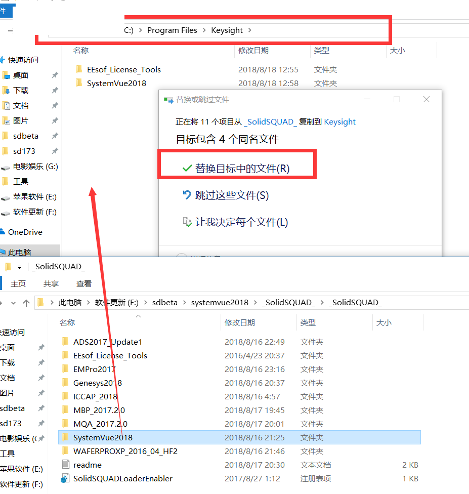Choose 让我决定每个文件(L) option

[241, 222]
